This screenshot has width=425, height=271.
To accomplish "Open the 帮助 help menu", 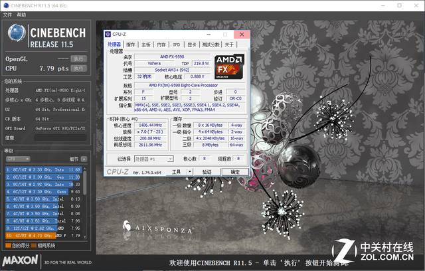I will (x=22, y=14).
